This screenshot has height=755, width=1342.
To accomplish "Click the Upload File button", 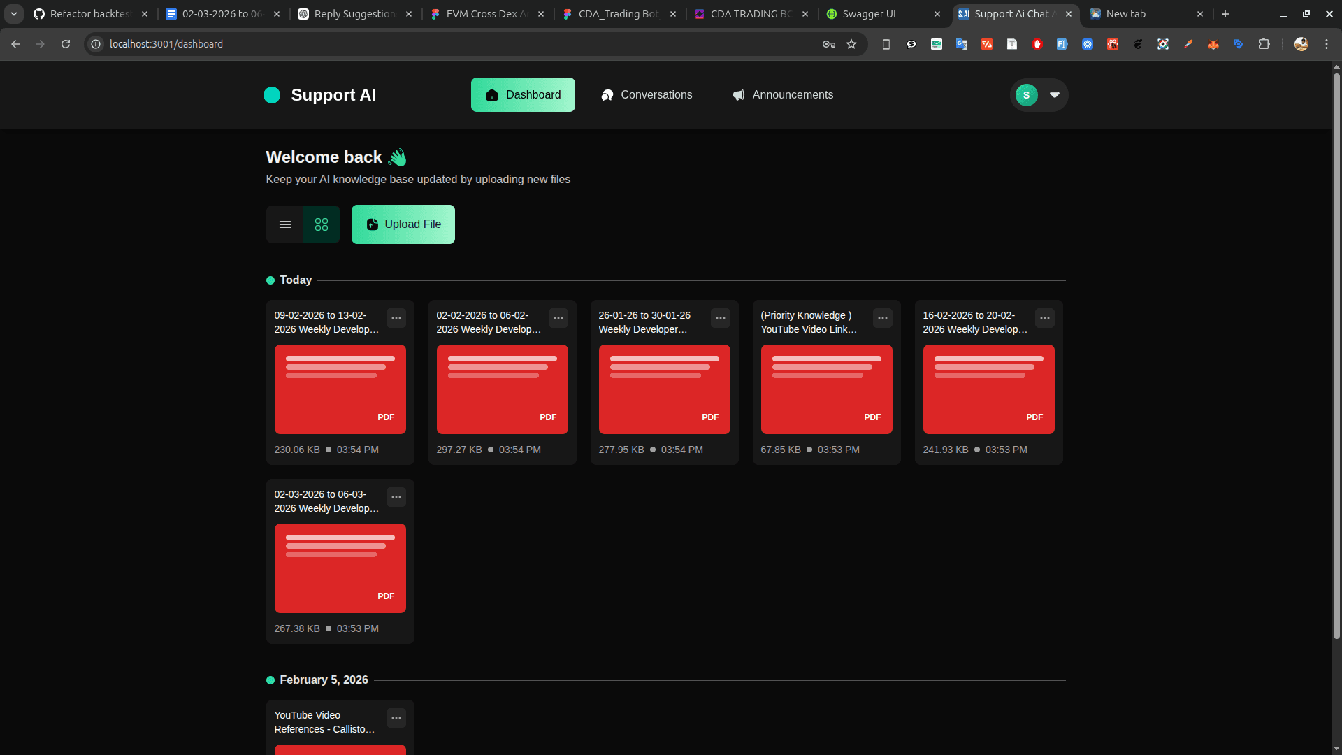I will pos(403,224).
